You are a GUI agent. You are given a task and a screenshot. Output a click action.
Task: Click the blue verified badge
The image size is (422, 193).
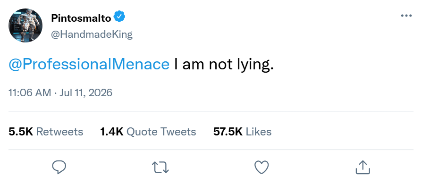point(119,17)
